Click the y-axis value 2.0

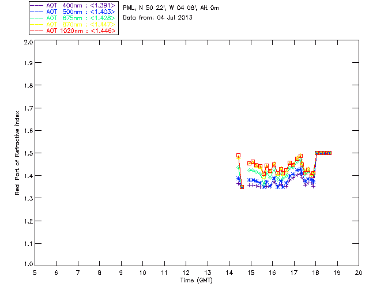tap(28, 42)
